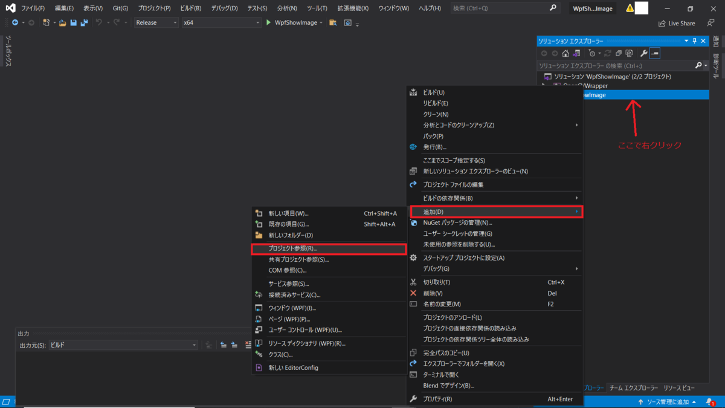725x408 pixels.
Task: Switch to リソース ビュー tab
Action: [679, 387]
